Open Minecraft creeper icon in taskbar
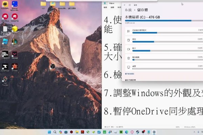This screenshot has width=203, height=135. point(121,132)
